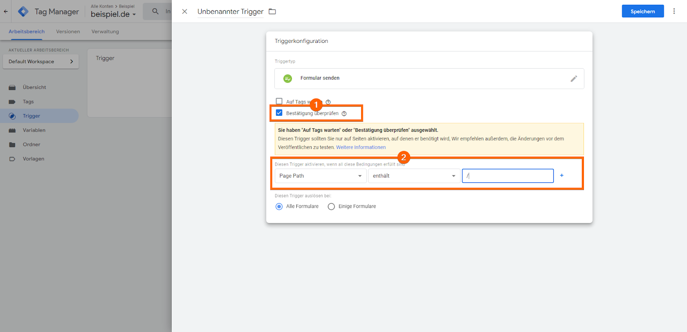Click the condition value text field
The height and width of the screenshot is (332, 687).
(x=508, y=176)
